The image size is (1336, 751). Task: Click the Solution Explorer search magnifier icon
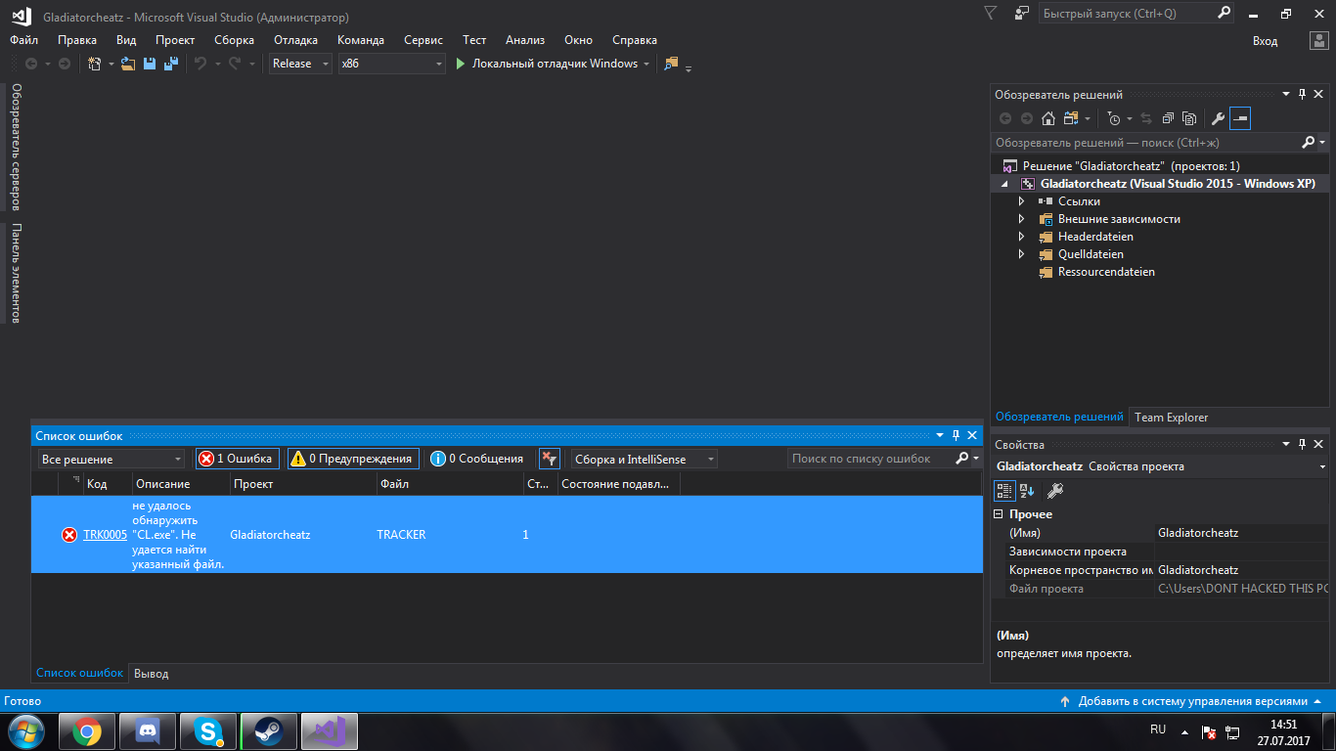pyautogui.click(x=1309, y=143)
